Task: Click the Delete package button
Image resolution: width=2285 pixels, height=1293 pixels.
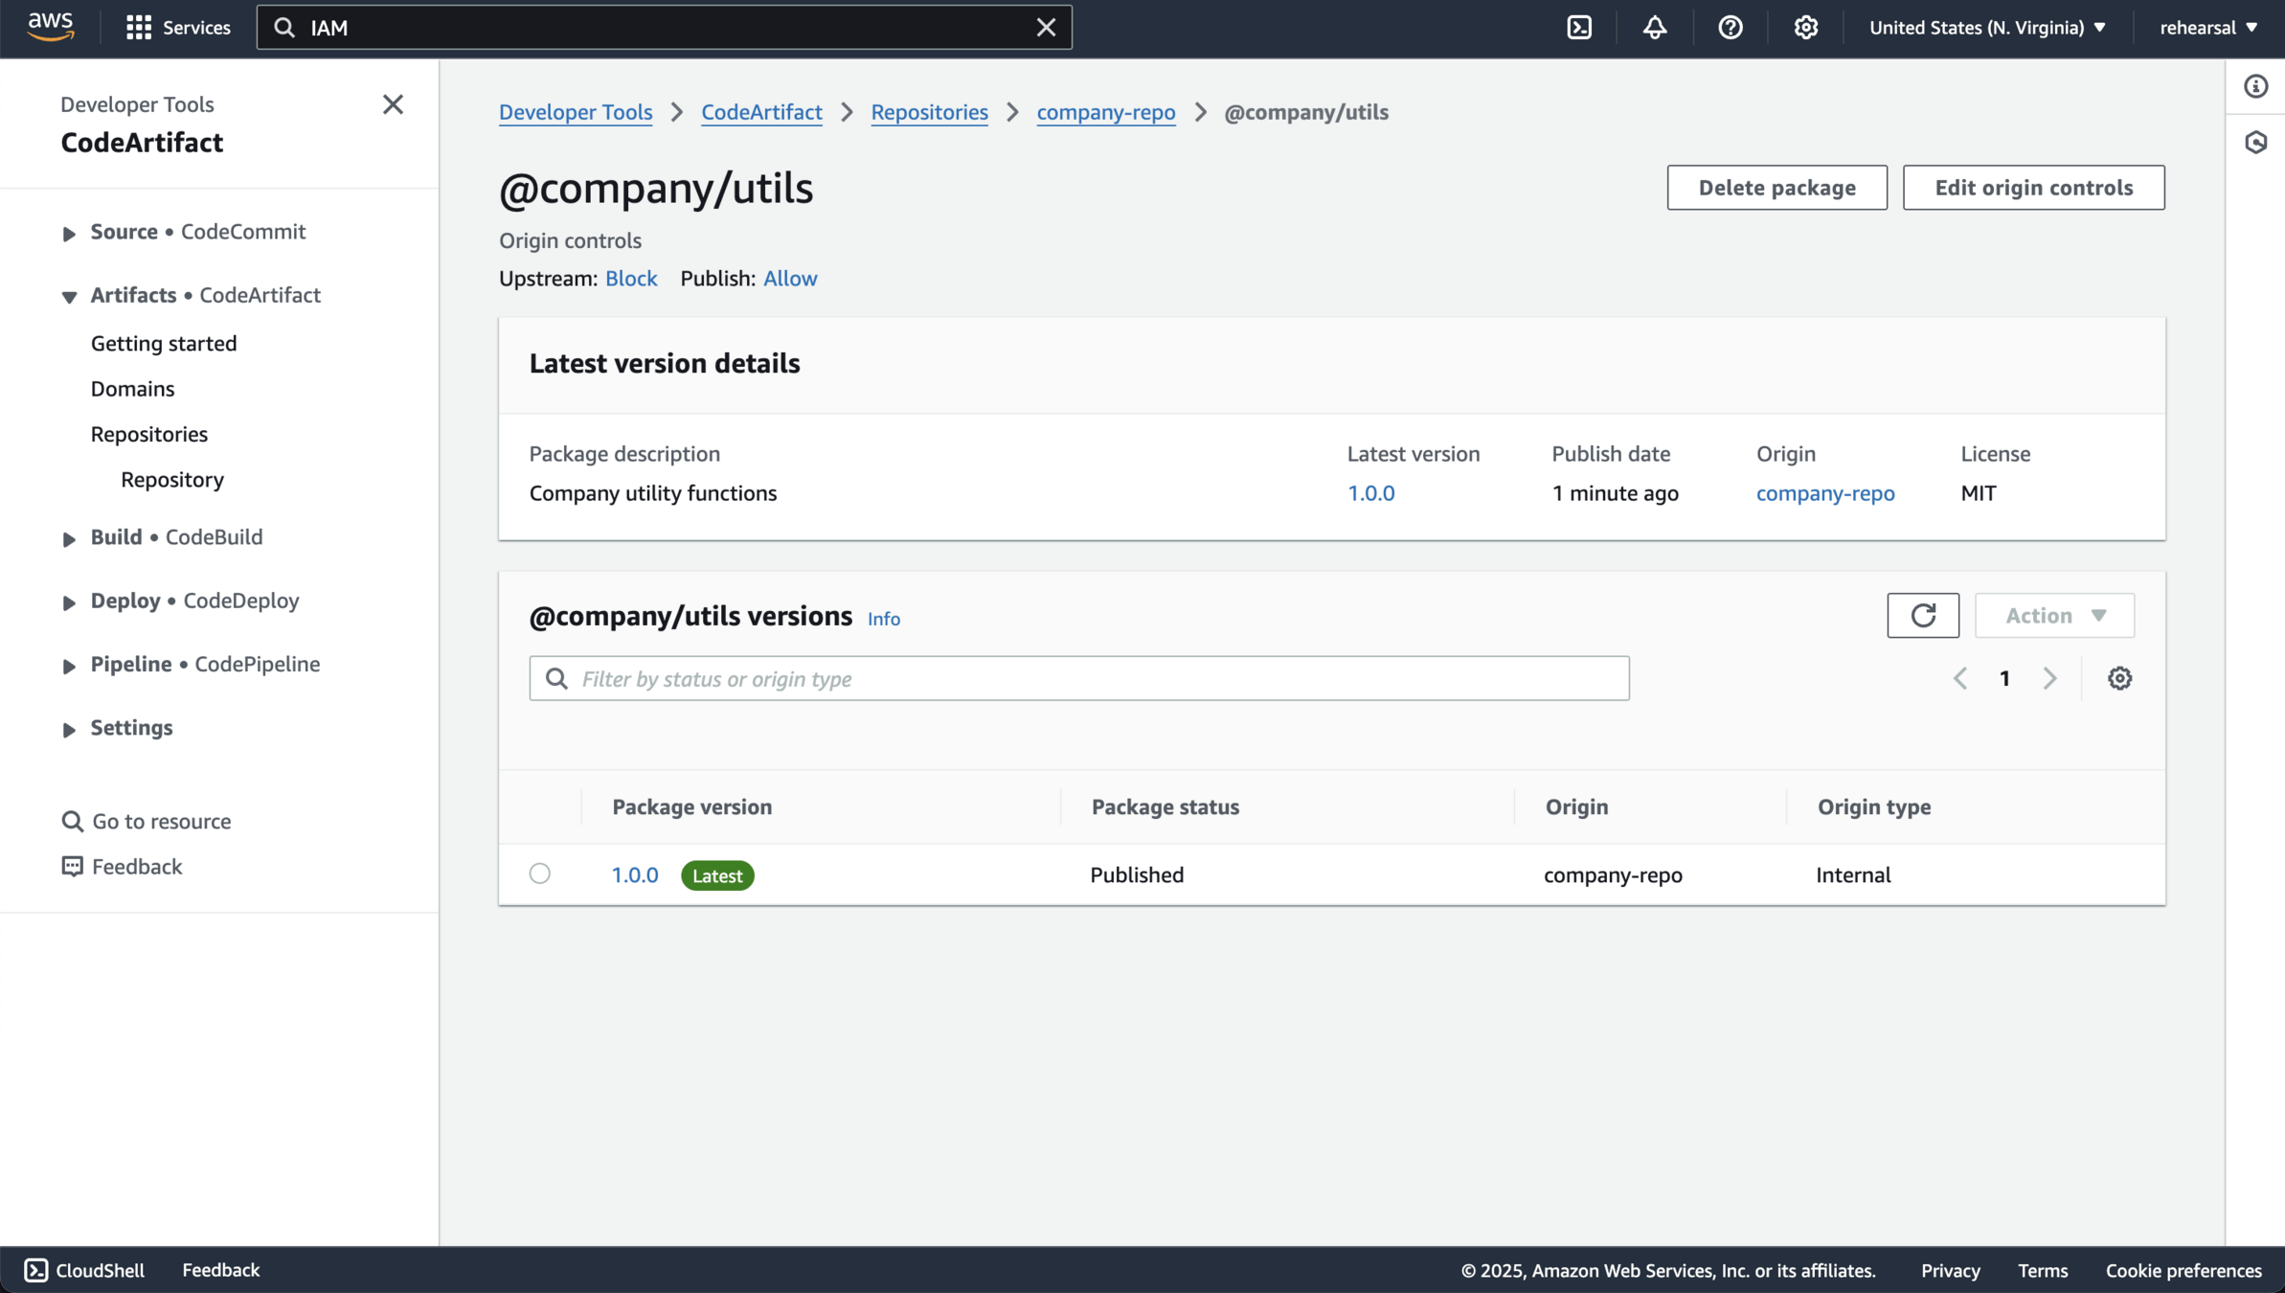Action: 1776,187
